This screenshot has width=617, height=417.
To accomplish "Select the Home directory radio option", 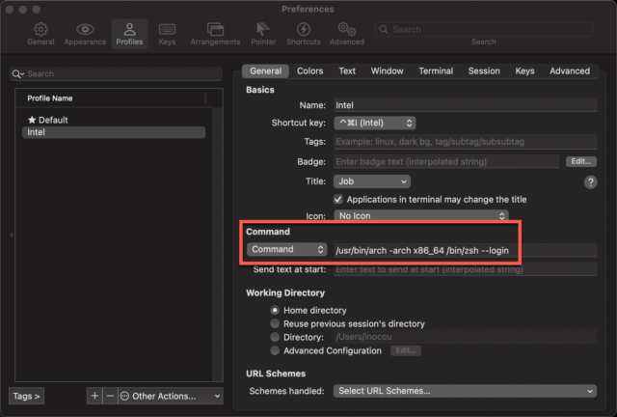I will [276, 310].
